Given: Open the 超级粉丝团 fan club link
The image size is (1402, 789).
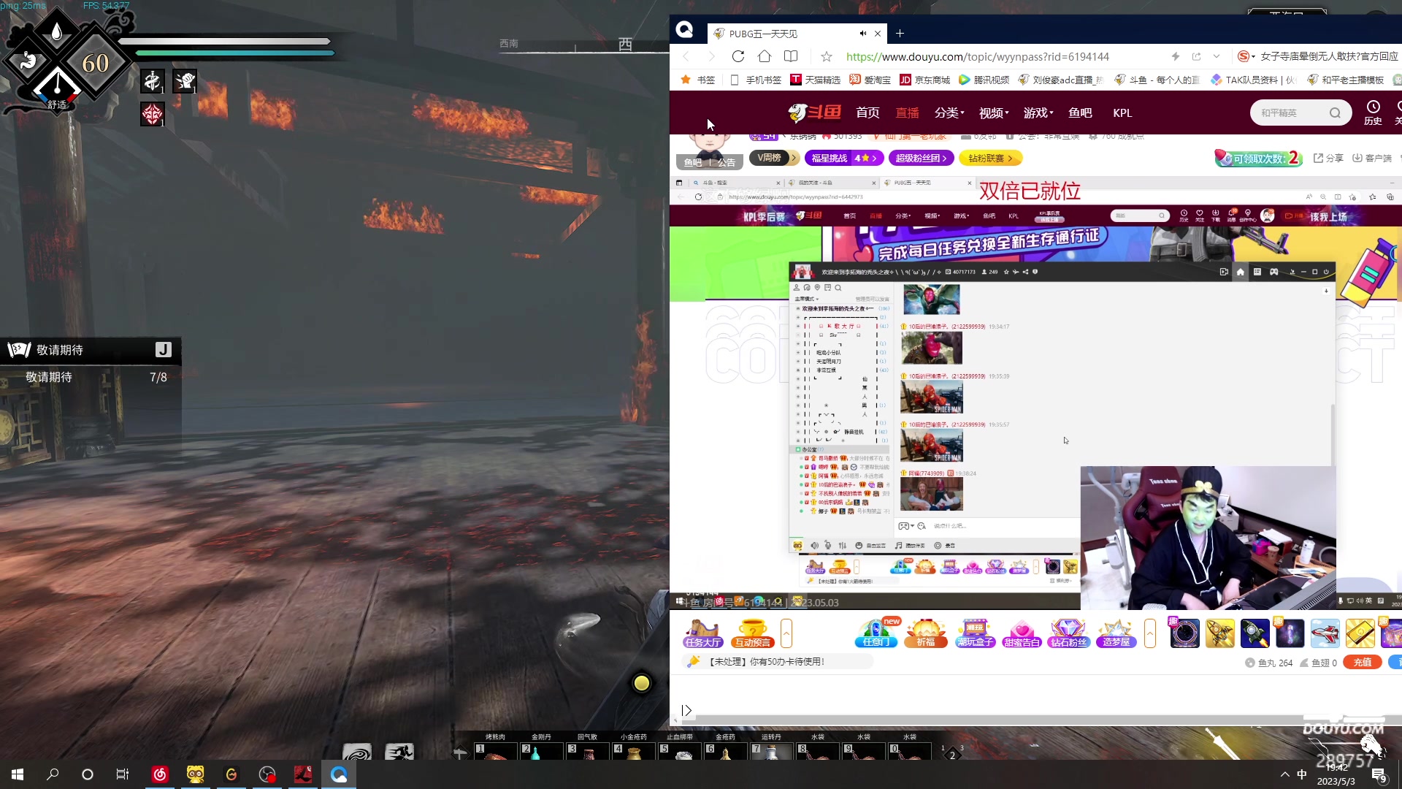Looking at the screenshot, I should tap(922, 158).
